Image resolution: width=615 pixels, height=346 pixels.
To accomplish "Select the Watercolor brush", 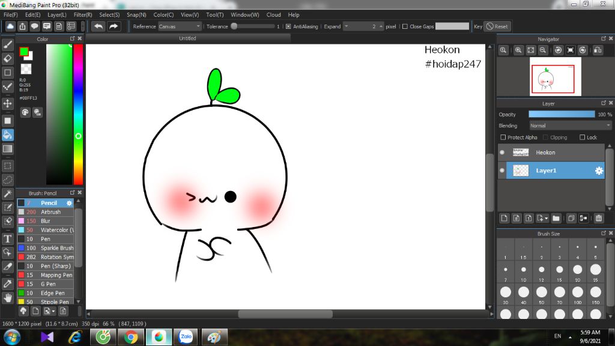I will coord(46,230).
